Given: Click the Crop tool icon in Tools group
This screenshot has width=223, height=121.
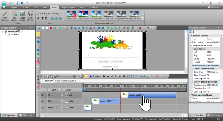Looking at the screenshot, I should (x=46, y=18).
